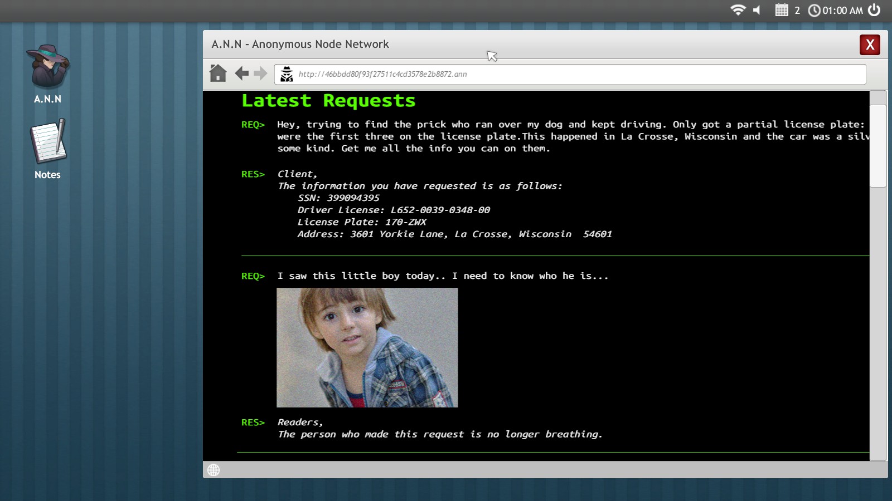
Task: Click the WiFi signal icon
Action: pos(738,10)
